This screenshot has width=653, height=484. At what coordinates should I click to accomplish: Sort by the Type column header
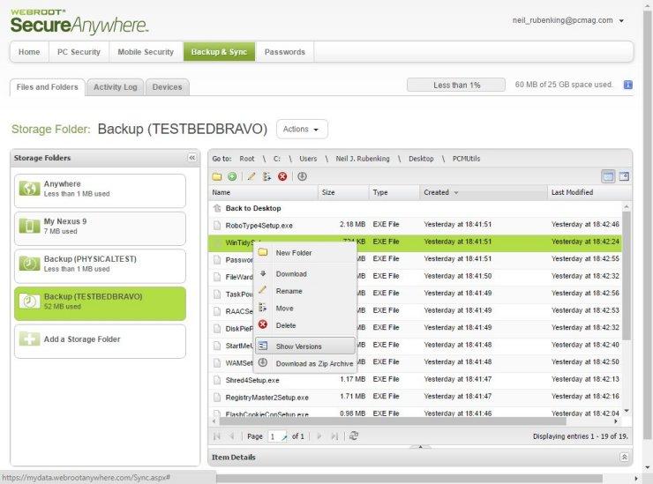[394, 193]
